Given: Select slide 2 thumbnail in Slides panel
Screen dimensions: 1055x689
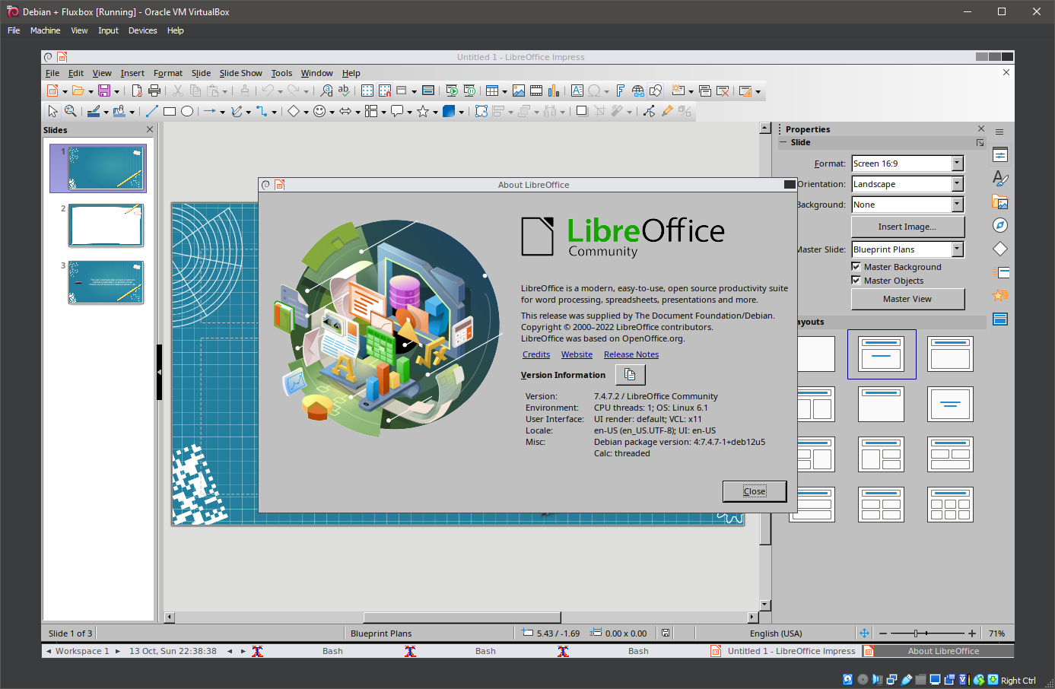Looking at the screenshot, I should coord(106,225).
